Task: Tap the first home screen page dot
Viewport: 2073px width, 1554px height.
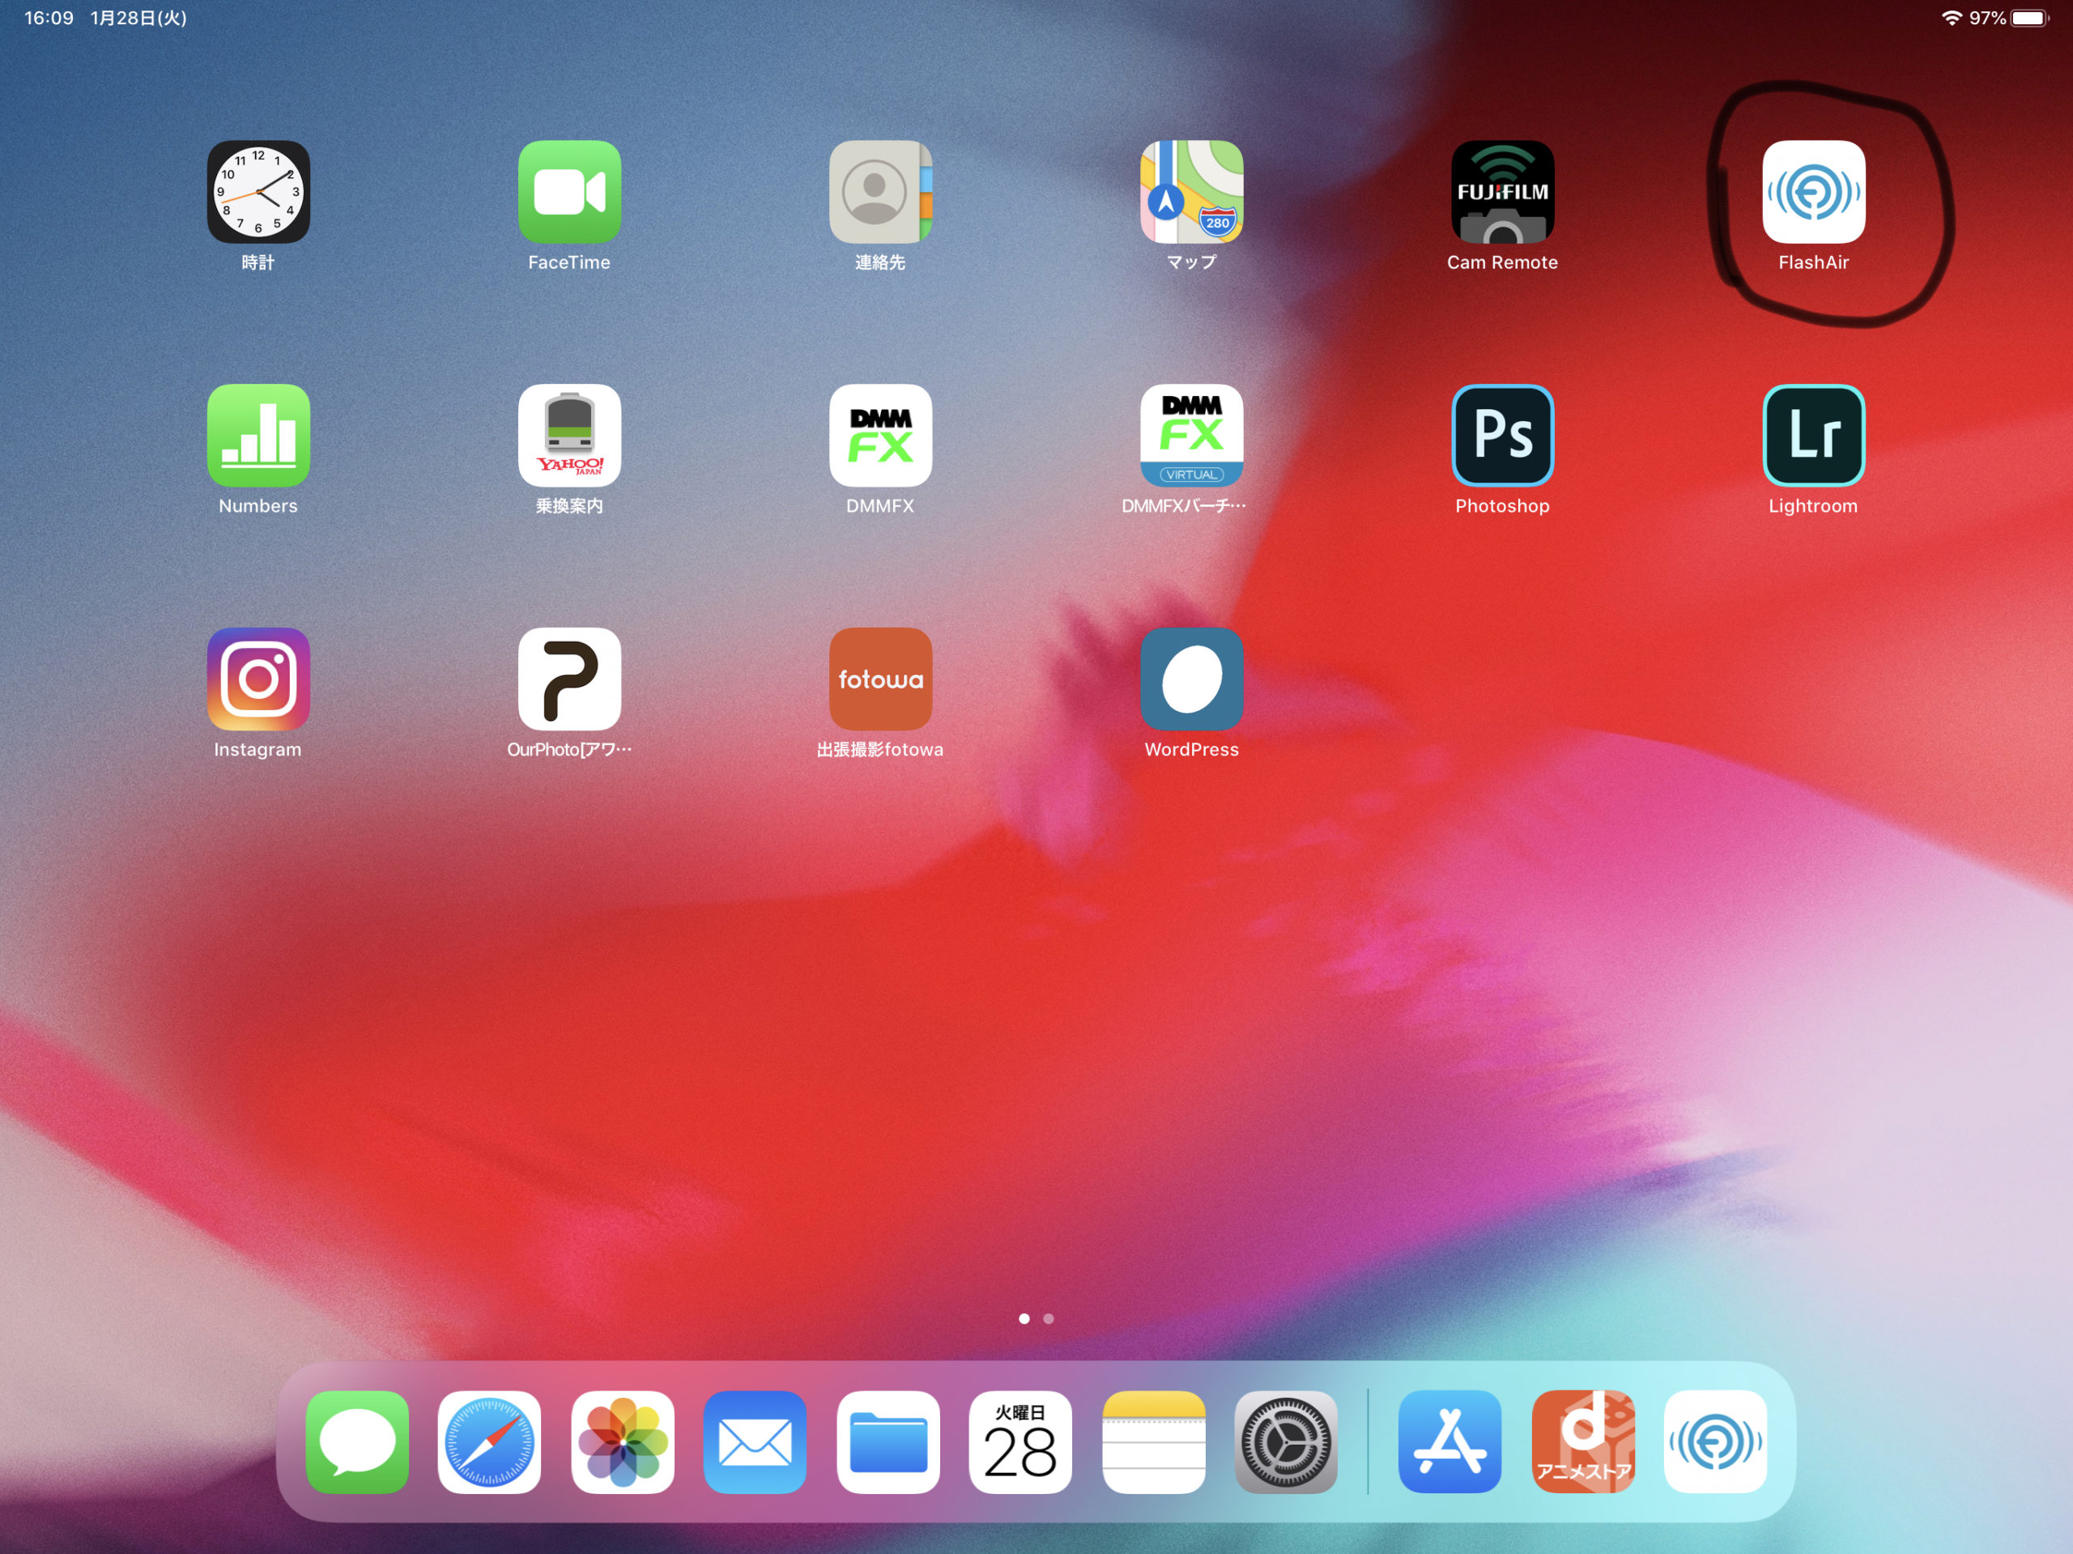Action: pyautogui.click(x=1024, y=1318)
